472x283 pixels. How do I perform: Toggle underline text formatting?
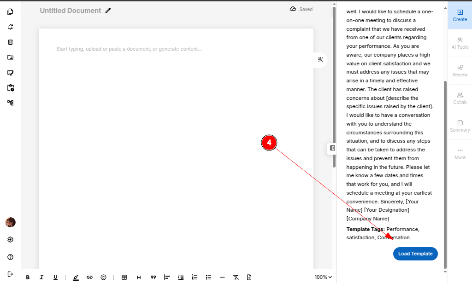(x=55, y=277)
